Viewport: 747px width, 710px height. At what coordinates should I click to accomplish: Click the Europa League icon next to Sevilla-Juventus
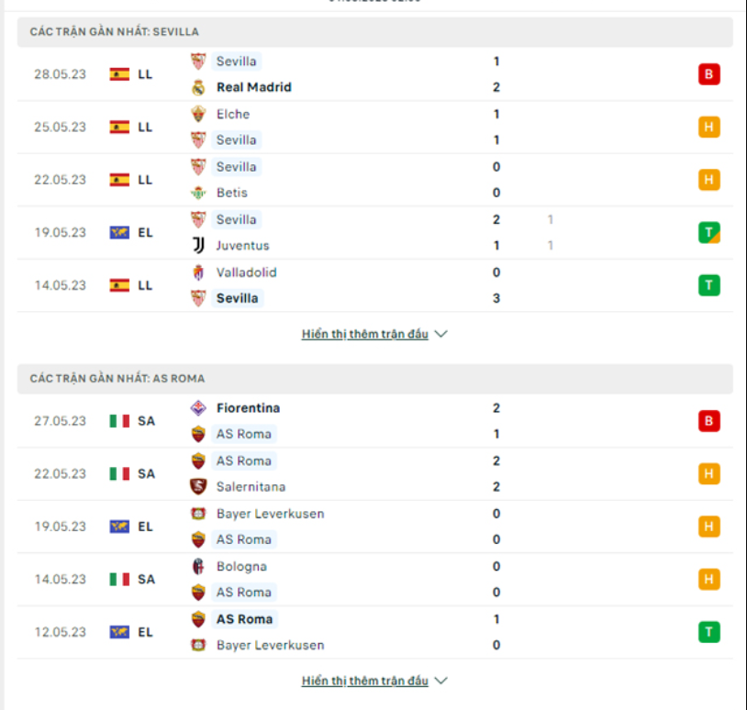(117, 232)
